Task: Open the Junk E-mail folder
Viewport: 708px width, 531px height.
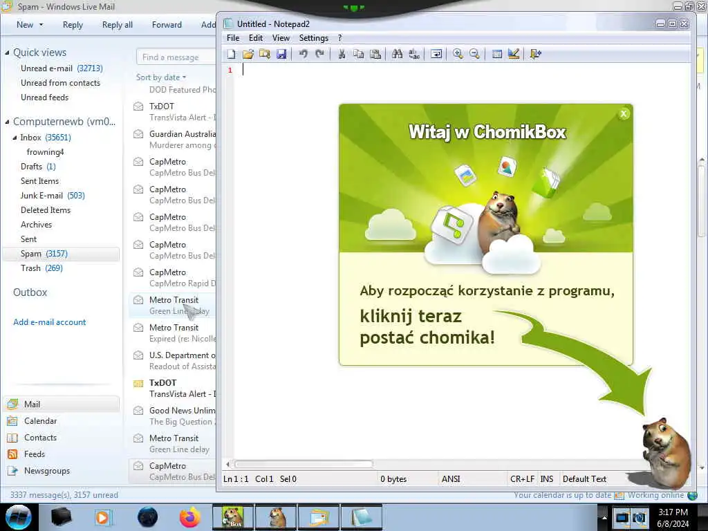Action: (x=53, y=196)
